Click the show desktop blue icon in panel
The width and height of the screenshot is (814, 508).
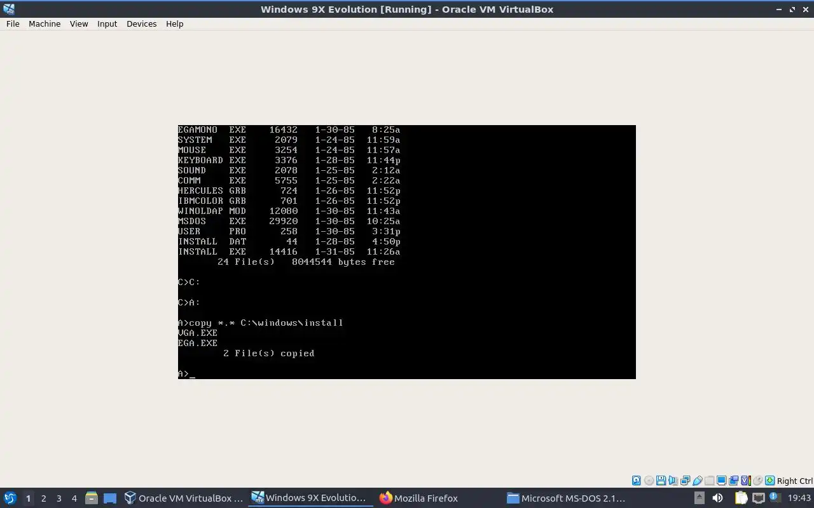pos(110,498)
